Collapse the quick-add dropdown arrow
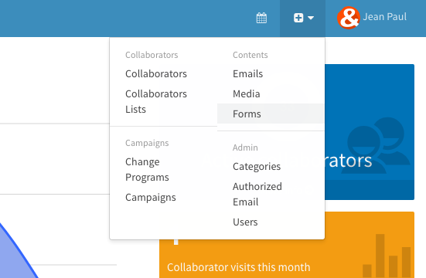 [x=311, y=18]
